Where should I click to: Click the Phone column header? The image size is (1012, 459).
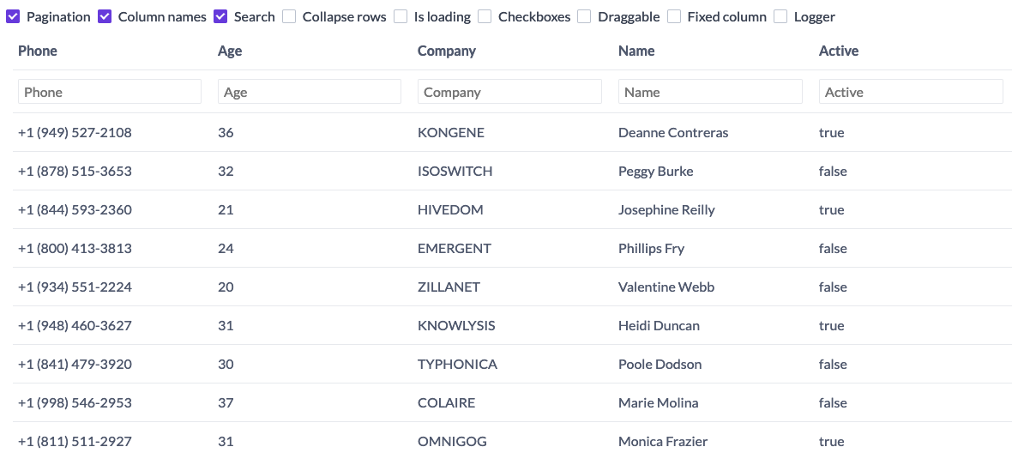coord(38,51)
